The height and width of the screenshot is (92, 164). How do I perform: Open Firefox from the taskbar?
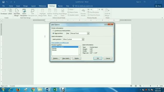18,90
